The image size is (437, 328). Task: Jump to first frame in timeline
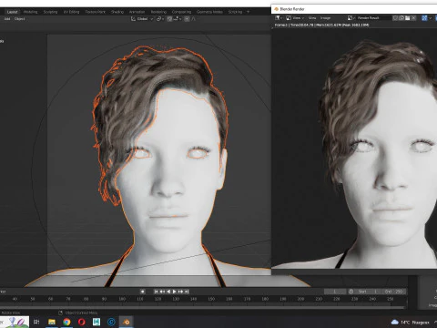(156, 292)
